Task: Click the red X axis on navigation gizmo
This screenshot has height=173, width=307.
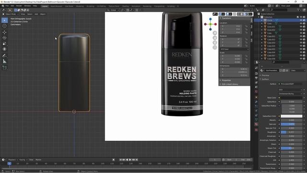Action: click(215, 25)
